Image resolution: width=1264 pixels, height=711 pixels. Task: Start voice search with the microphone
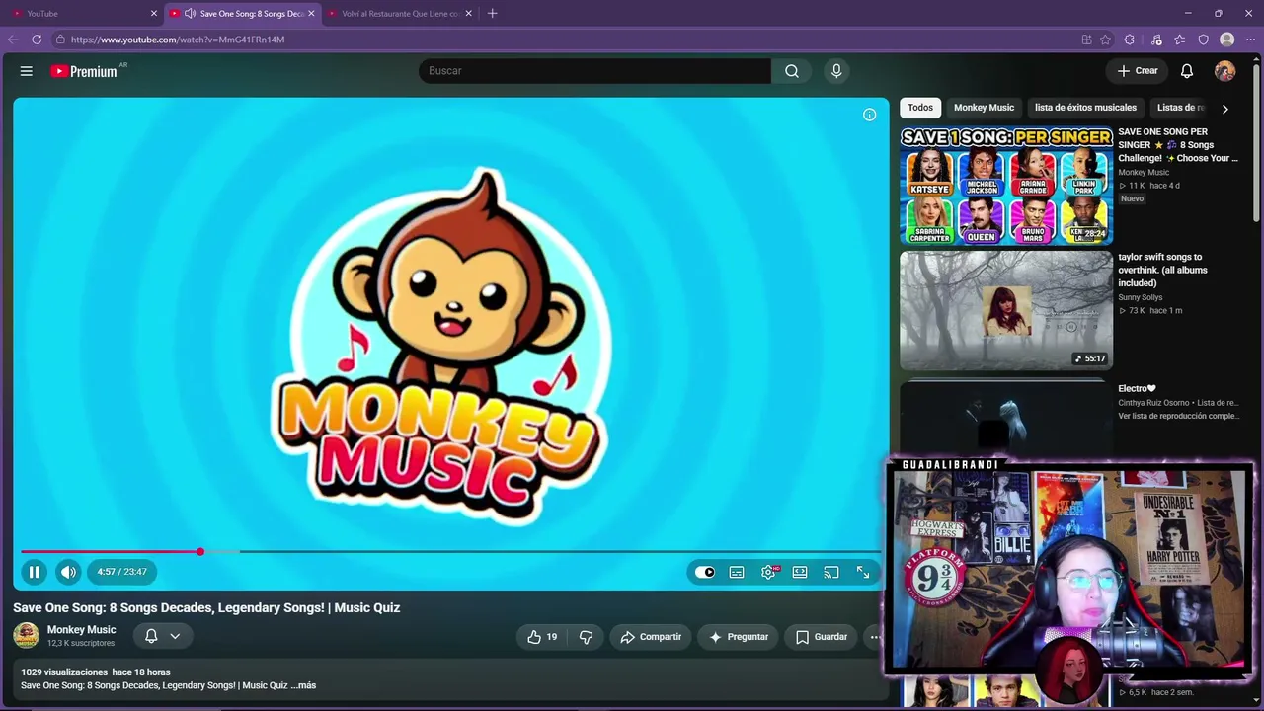click(x=836, y=71)
